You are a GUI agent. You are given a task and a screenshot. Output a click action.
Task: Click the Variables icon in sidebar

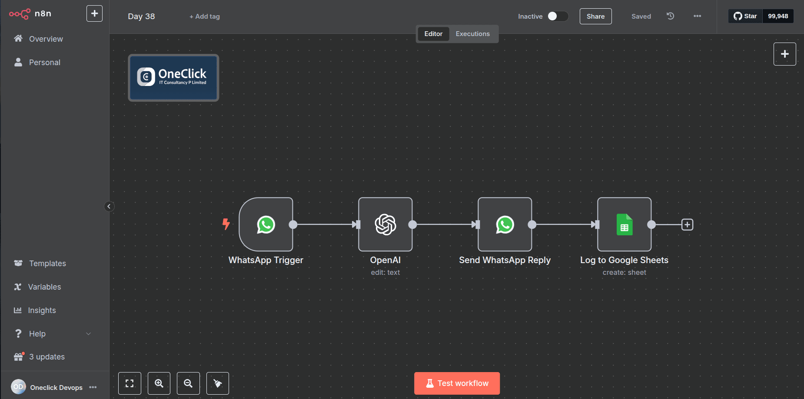click(18, 287)
